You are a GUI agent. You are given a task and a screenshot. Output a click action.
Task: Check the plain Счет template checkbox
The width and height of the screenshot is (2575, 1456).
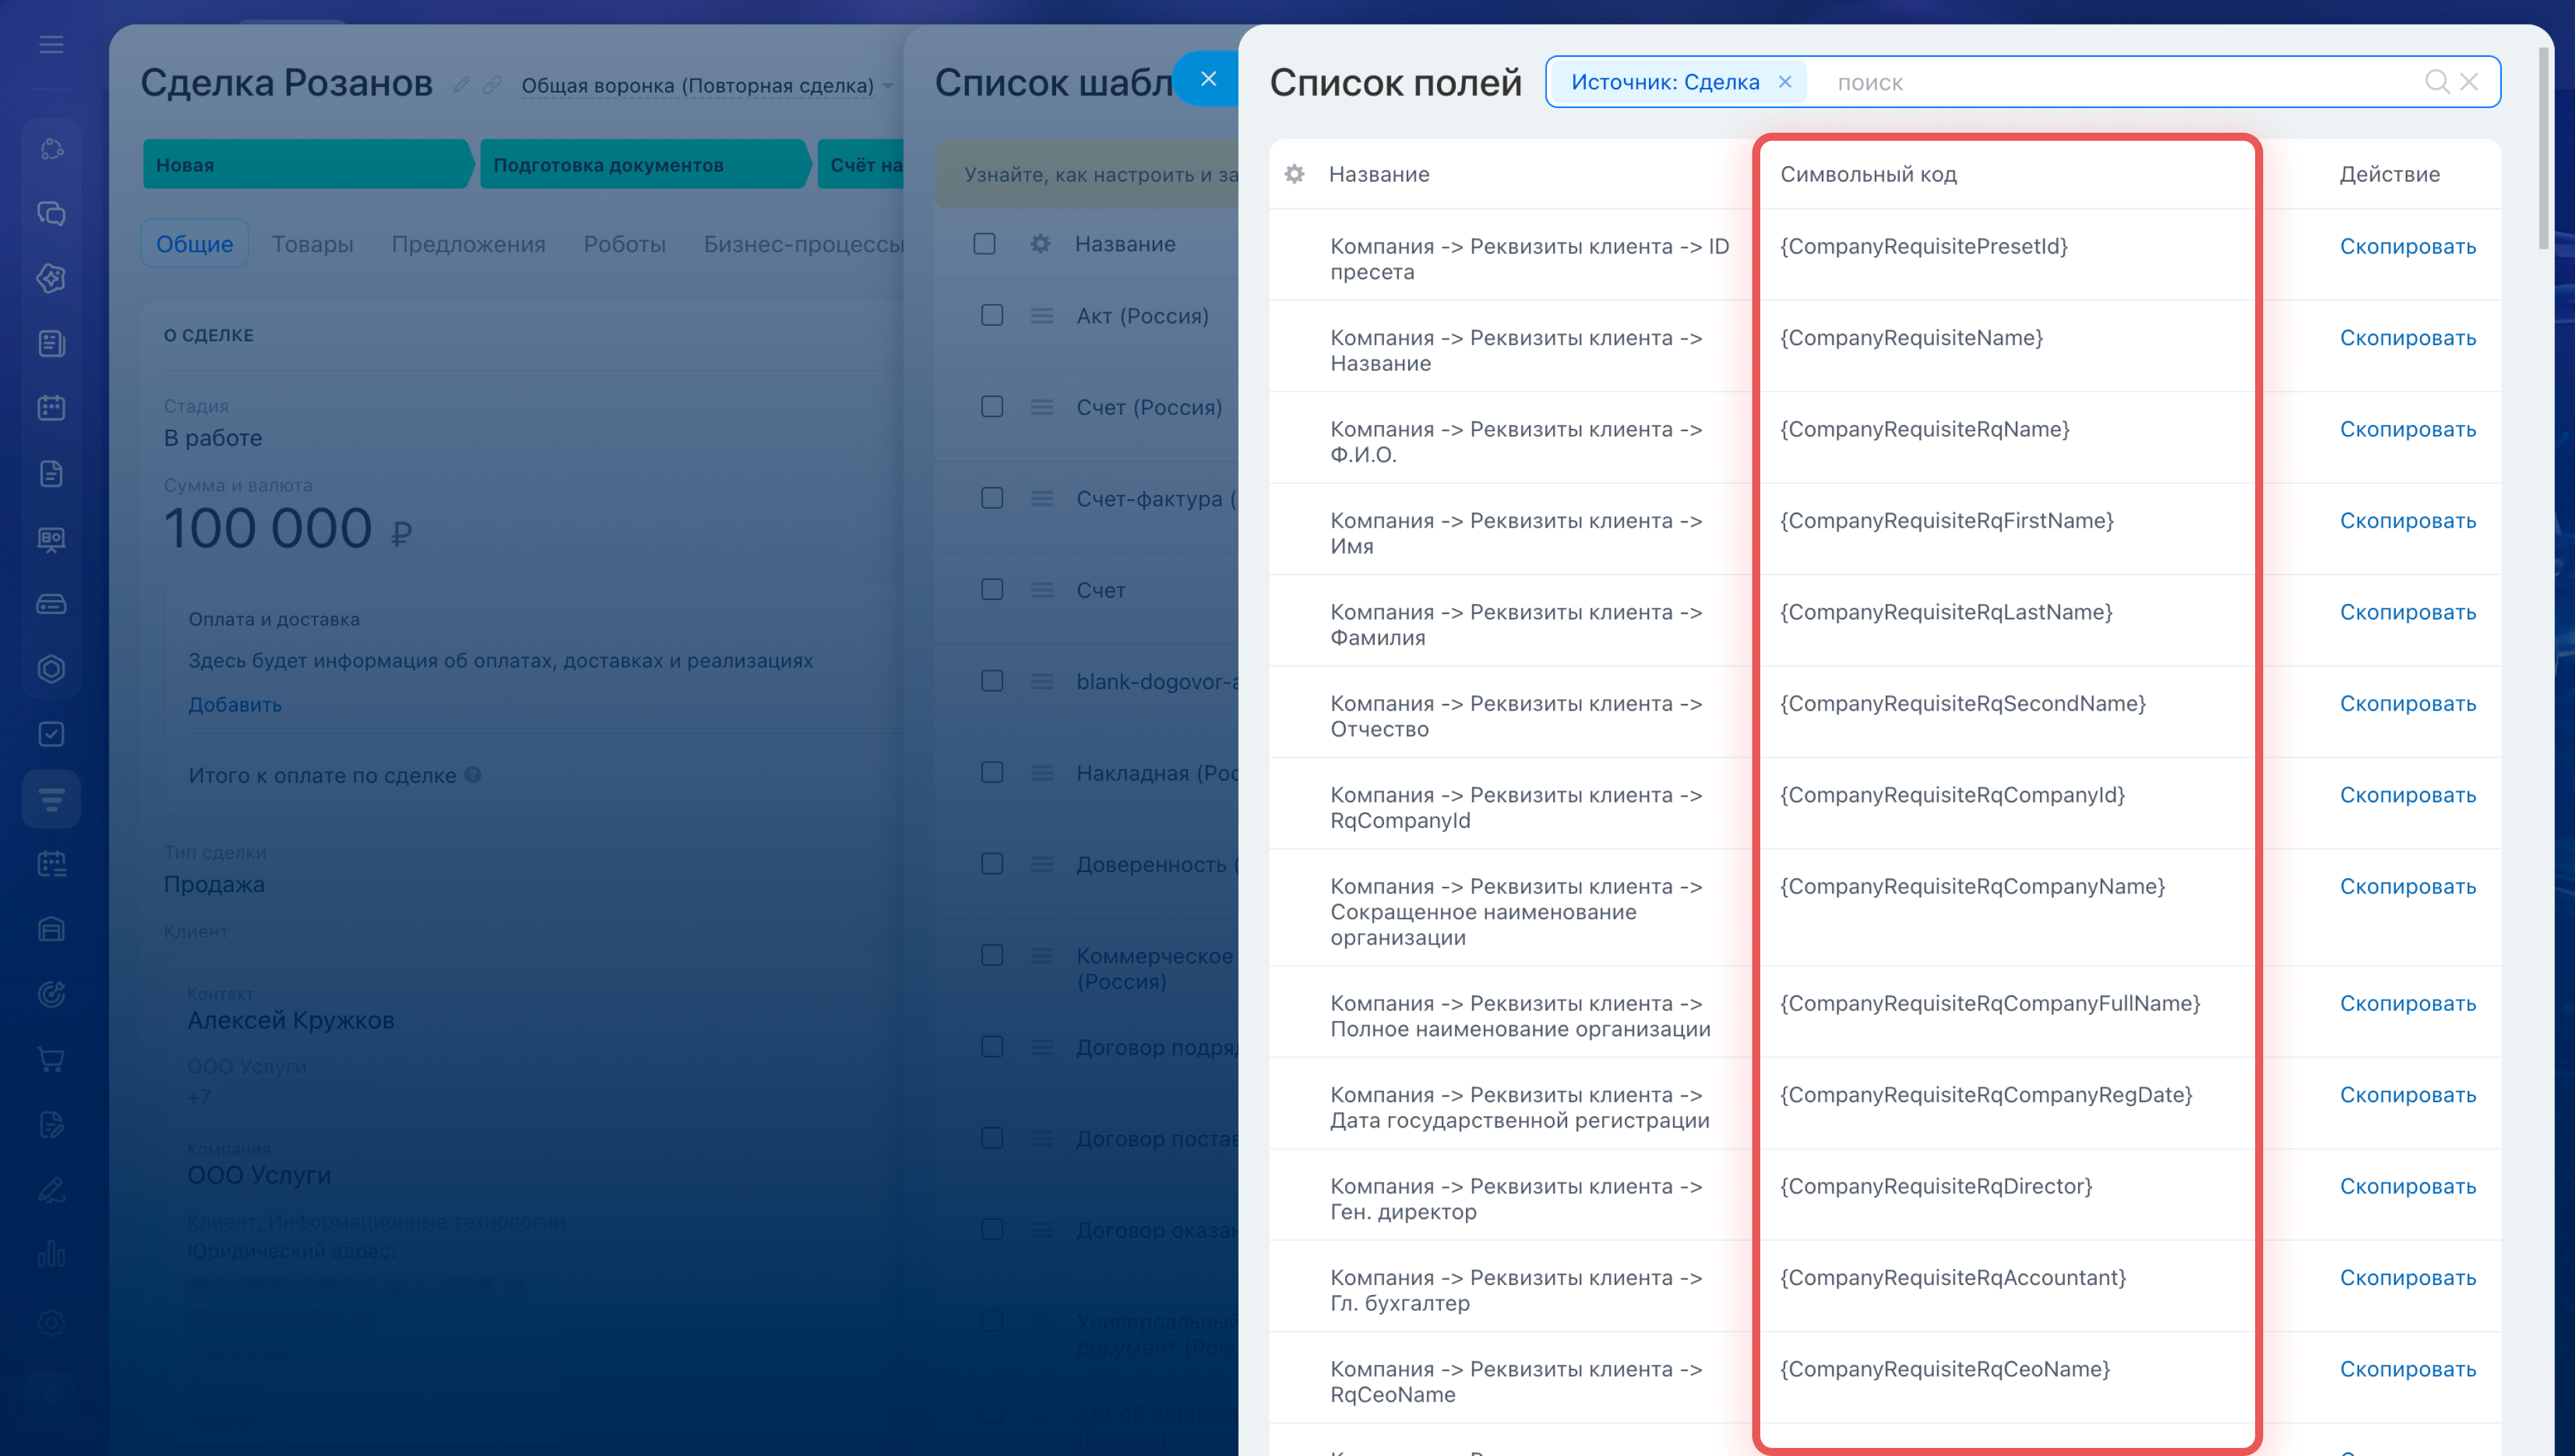tap(992, 590)
